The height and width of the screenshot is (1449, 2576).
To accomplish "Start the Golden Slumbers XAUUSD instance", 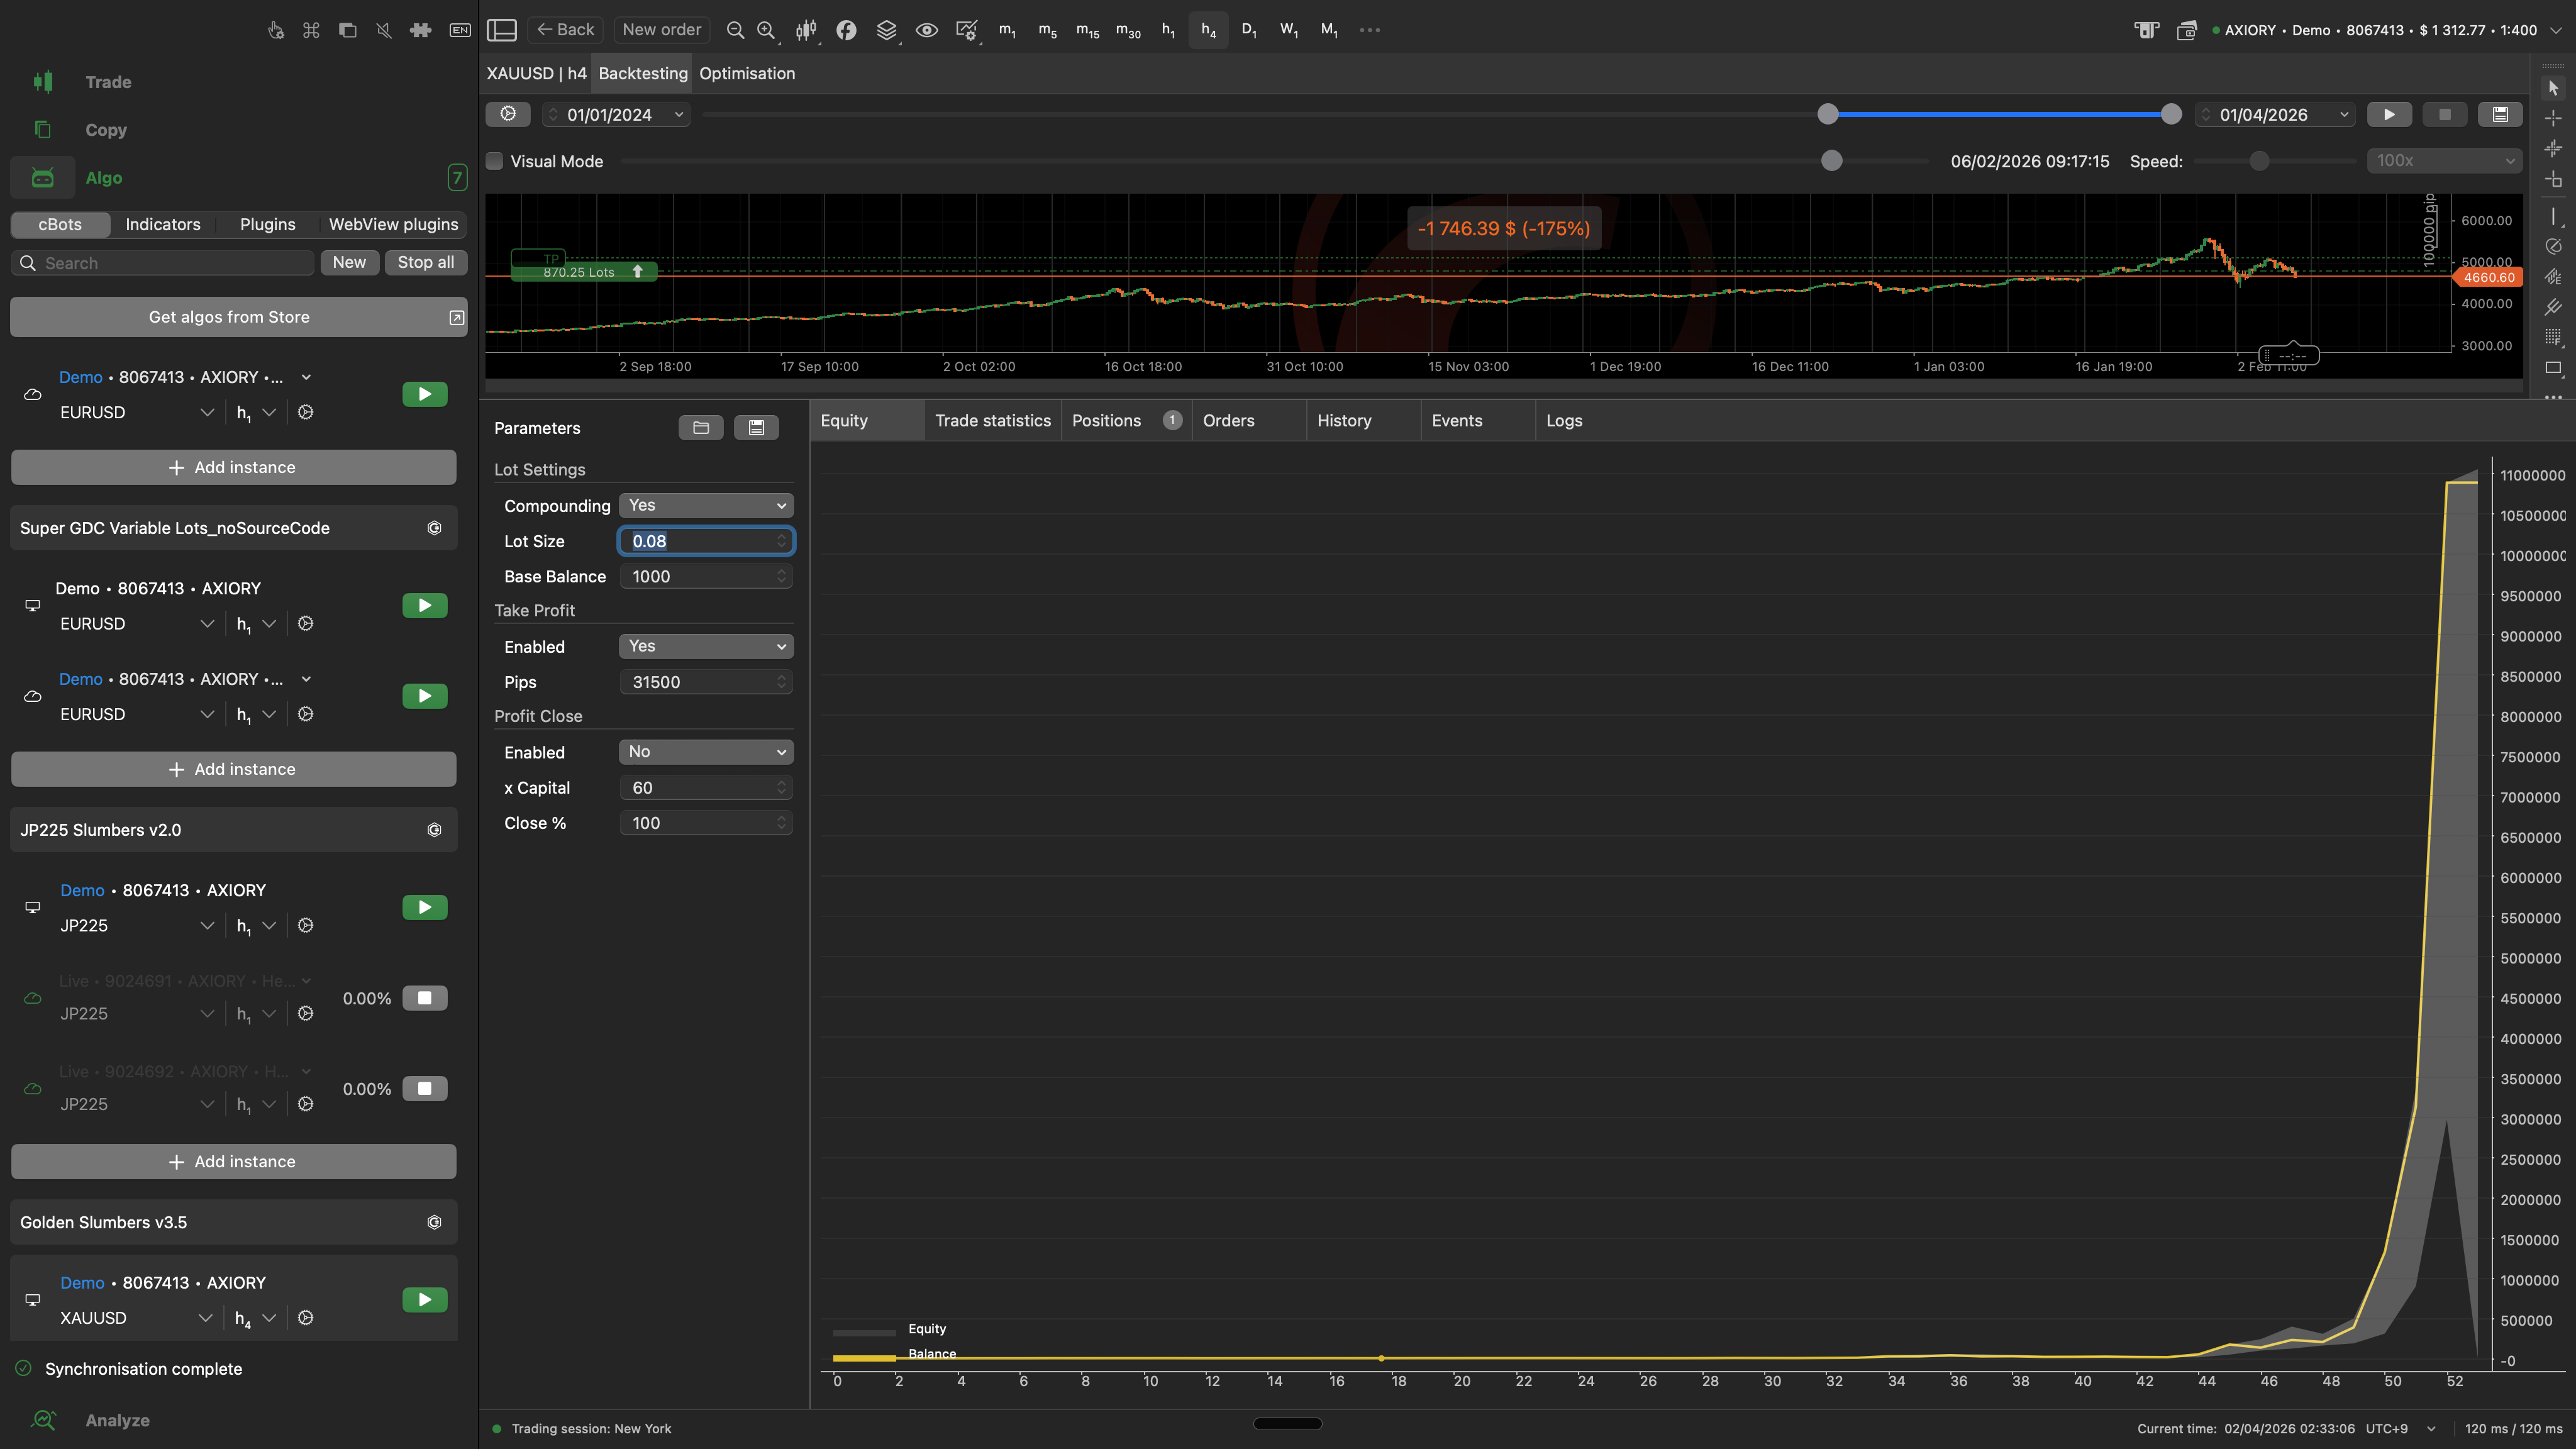I will click(x=424, y=1299).
